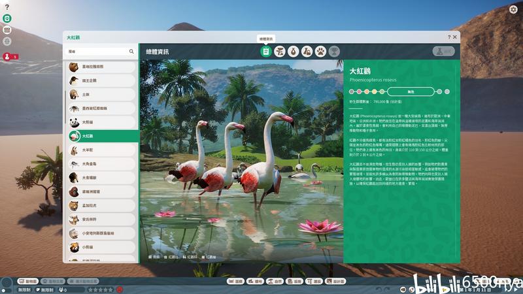The image size is (523, 294).
Task: Select the Himalayan brown bear entry
Action: point(101,67)
